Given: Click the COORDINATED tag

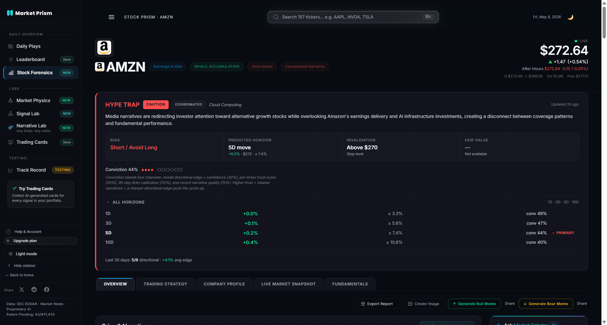Looking at the screenshot, I should [189, 105].
